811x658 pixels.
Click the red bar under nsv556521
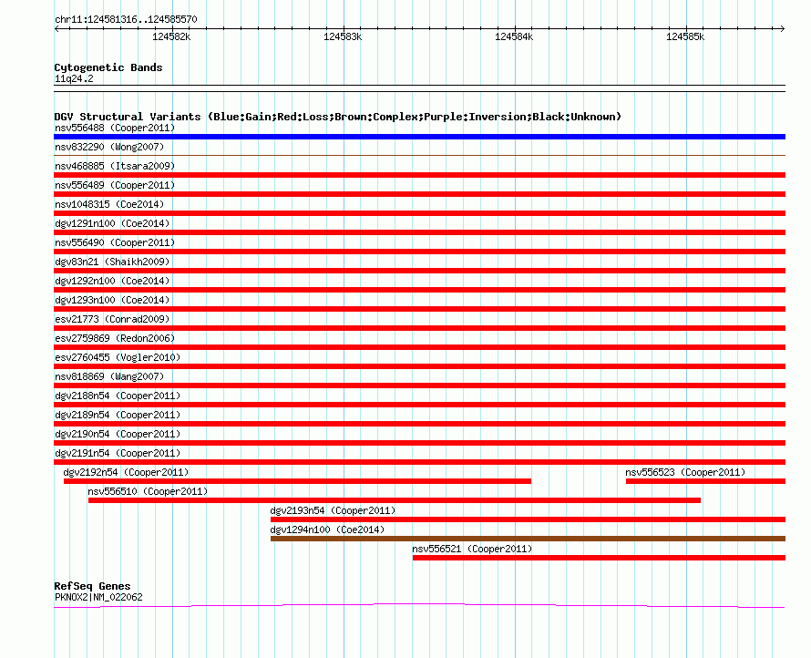point(599,558)
